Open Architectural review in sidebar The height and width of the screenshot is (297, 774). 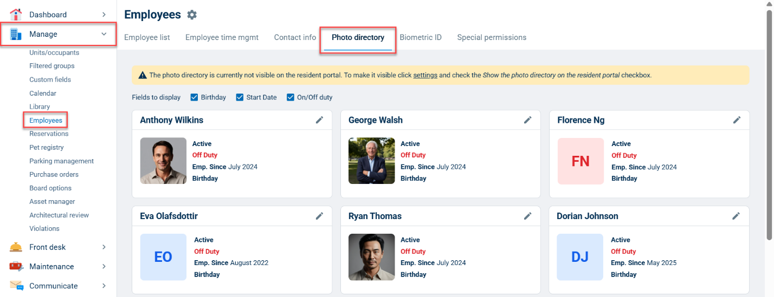click(x=59, y=215)
